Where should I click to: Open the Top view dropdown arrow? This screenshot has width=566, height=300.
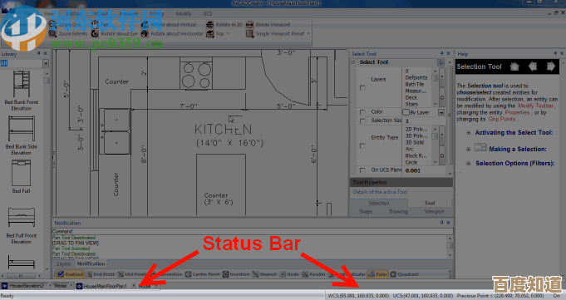click(228, 33)
